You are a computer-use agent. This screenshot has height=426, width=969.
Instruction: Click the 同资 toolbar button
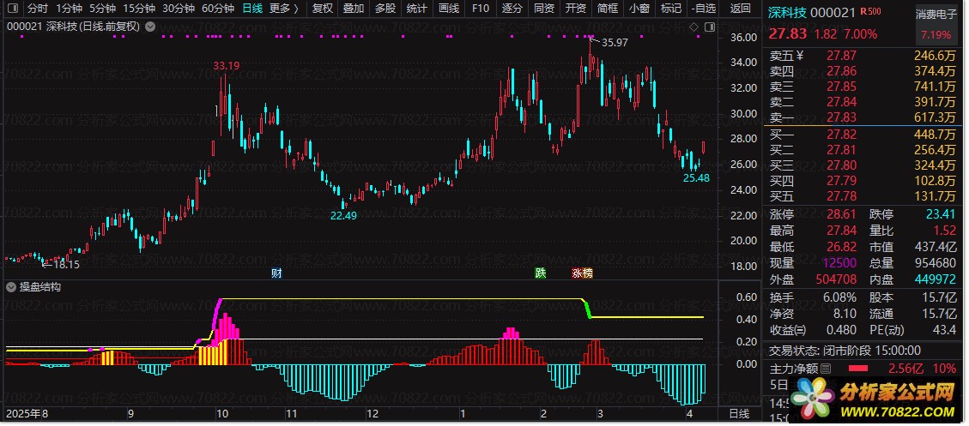click(x=544, y=9)
